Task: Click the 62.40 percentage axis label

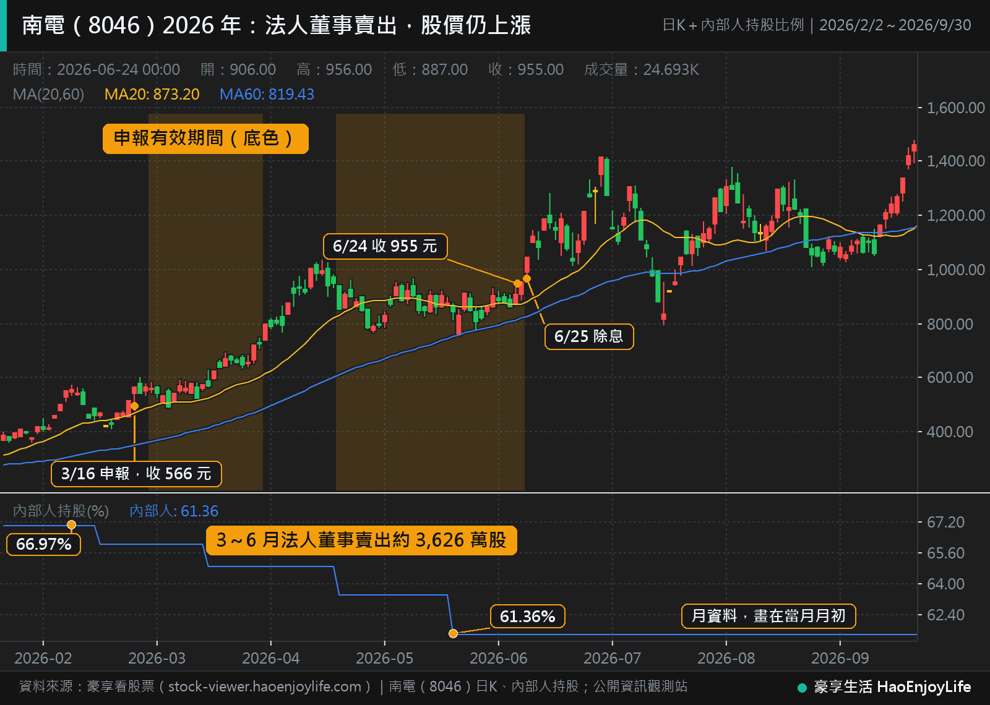Action: tap(945, 615)
